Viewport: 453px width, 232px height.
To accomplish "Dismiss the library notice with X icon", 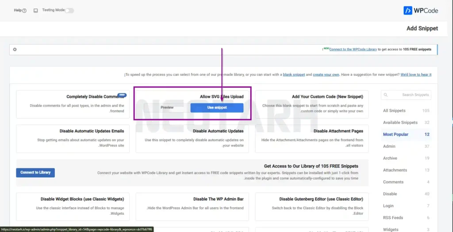I will click(15, 49).
